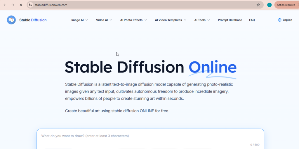Click the browser back arrow

[x=5, y=5]
